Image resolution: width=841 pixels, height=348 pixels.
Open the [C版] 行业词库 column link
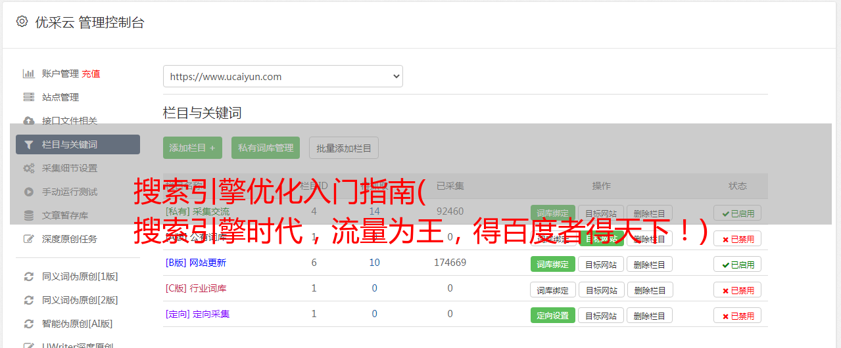coord(195,288)
